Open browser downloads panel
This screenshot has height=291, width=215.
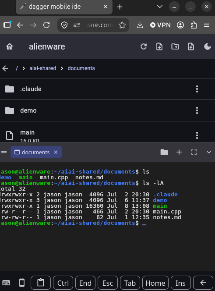click(140, 25)
